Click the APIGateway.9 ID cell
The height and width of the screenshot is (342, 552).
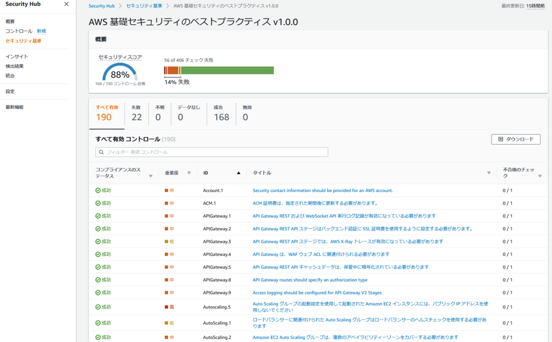tap(217, 292)
